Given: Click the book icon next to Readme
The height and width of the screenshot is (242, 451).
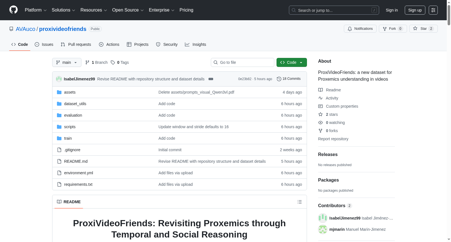Looking at the screenshot, I should pyautogui.click(x=320, y=90).
